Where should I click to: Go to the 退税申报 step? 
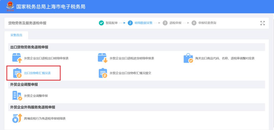tap(175, 23)
